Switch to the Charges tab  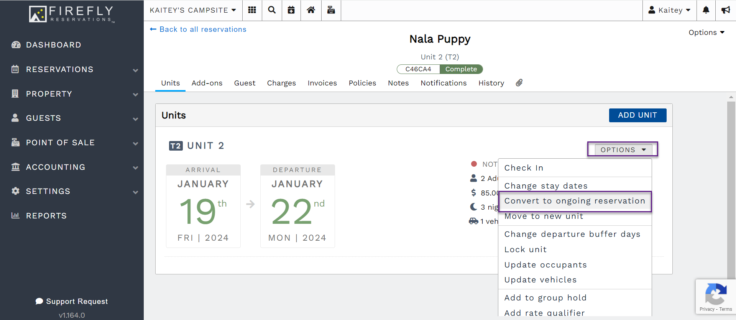(x=281, y=83)
